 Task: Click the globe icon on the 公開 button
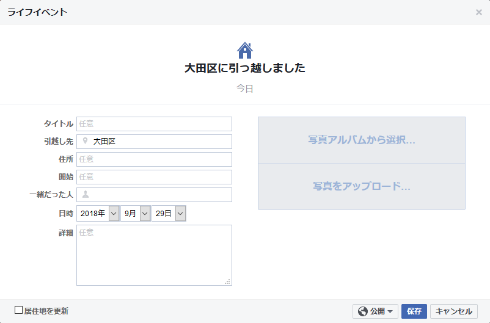point(363,311)
